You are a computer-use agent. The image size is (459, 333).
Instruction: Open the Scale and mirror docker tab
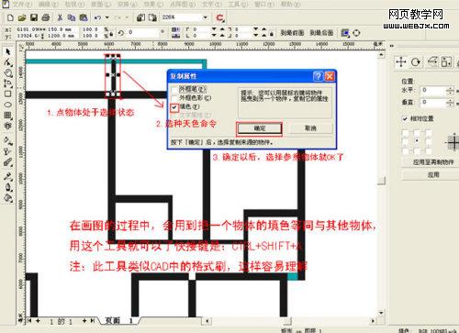point(432,62)
